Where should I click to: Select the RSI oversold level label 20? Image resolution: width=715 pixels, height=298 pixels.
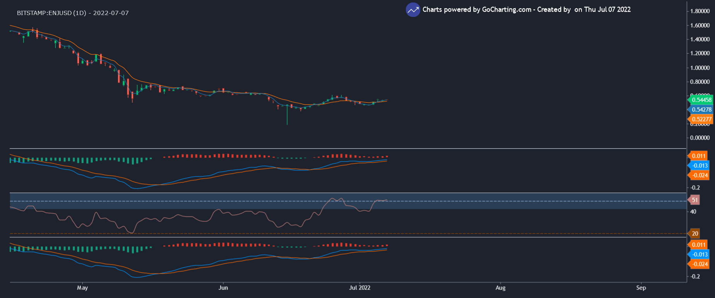click(695, 234)
